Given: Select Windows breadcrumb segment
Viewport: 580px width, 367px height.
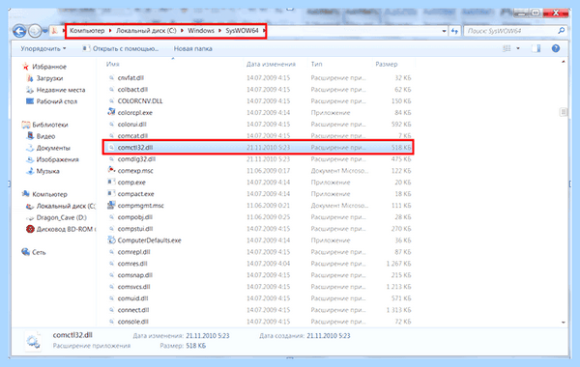Looking at the screenshot, I should tap(201, 31).
